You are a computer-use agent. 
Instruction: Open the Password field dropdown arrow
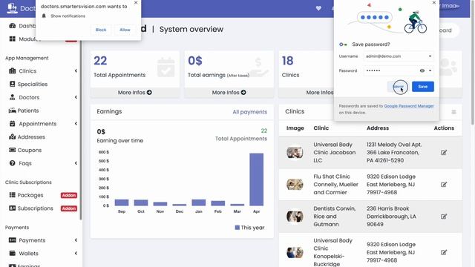point(430,70)
